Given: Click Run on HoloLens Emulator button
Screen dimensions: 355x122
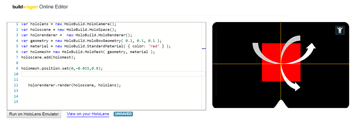Looking at the screenshot, I should (34, 114).
